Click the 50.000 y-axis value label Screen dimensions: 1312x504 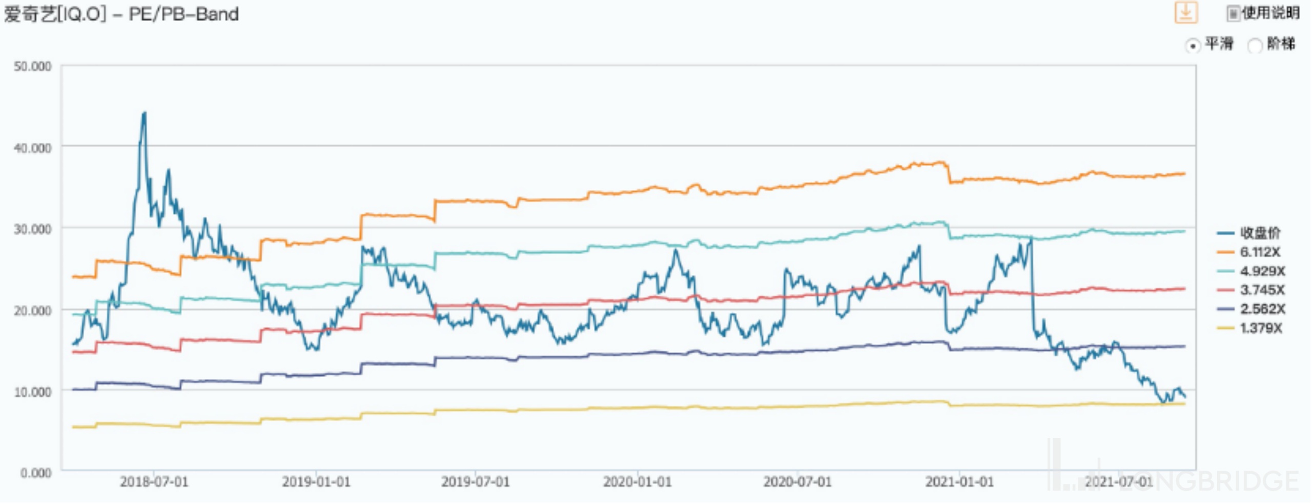tap(33, 67)
